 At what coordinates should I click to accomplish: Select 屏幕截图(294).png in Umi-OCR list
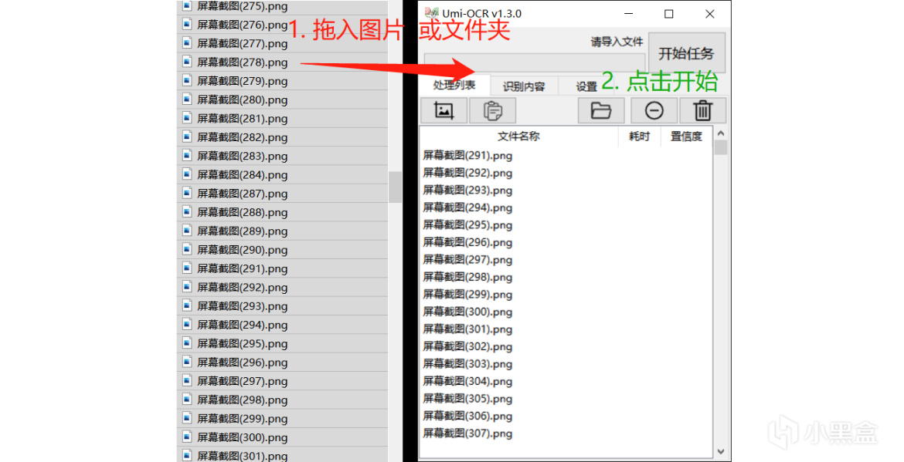pos(467,207)
